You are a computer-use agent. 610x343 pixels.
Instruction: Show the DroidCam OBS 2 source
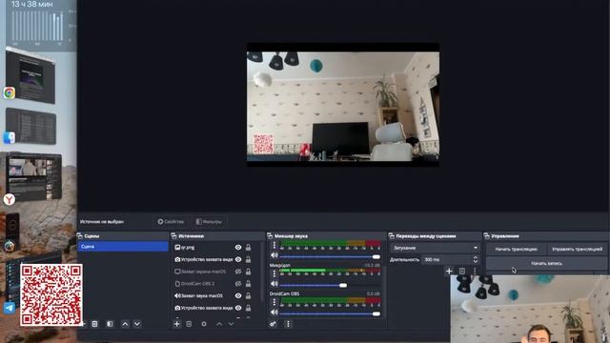pos(238,284)
